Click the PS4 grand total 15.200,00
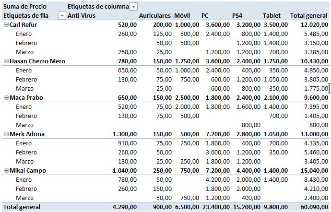331x212 pixels. click(247, 207)
